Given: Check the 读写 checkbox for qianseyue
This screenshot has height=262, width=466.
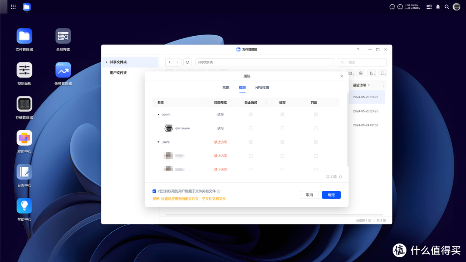Looking at the screenshot, I should [282, 128].
